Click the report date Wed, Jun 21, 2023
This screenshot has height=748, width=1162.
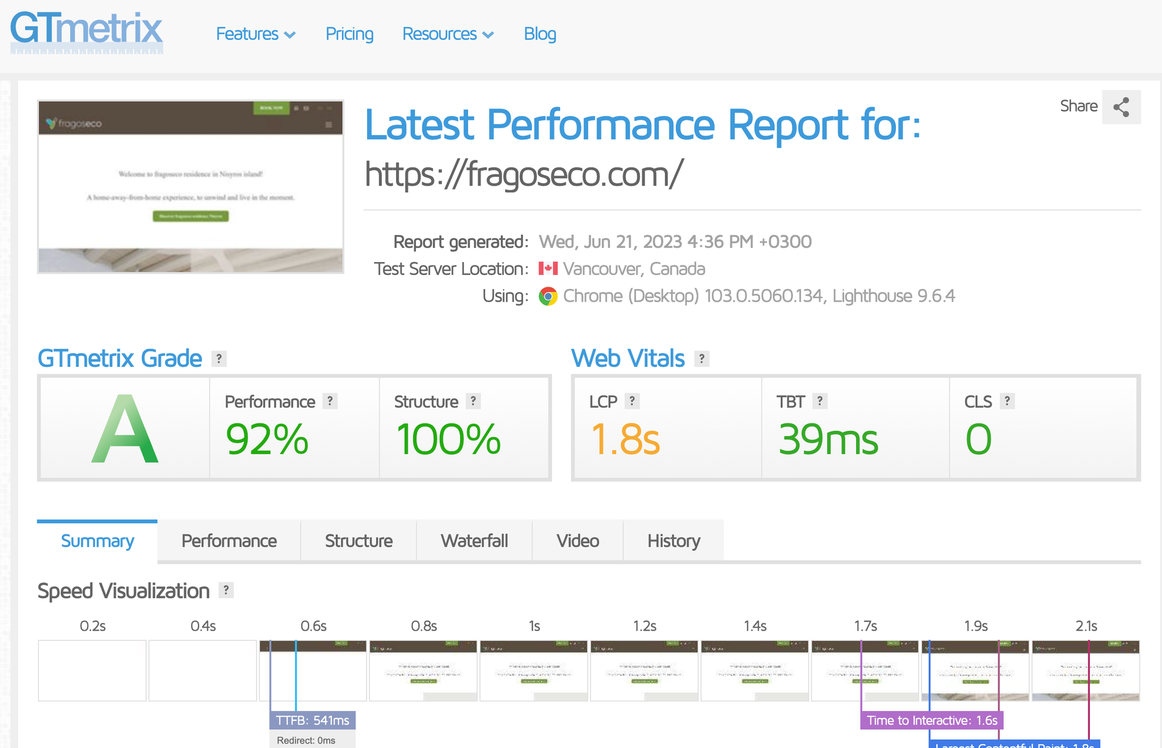pyautogui.click(x=675, y=242)
